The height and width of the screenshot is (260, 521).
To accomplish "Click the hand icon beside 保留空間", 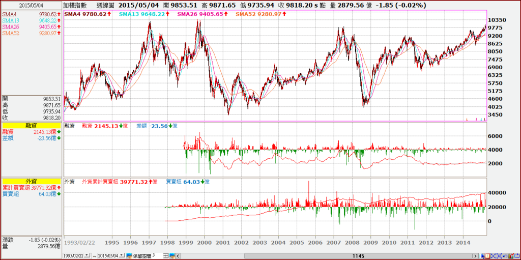I will coord(130,256).
